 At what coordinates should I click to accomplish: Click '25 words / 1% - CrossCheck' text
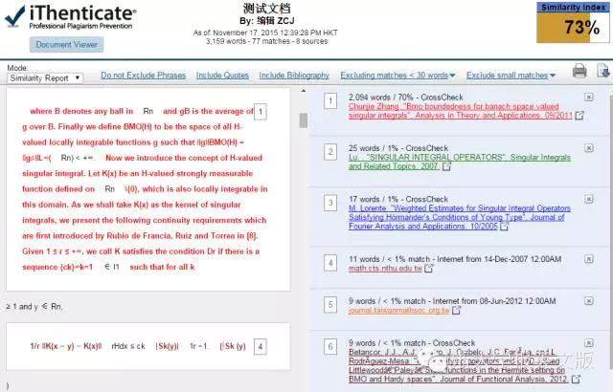tap(398, 148)
